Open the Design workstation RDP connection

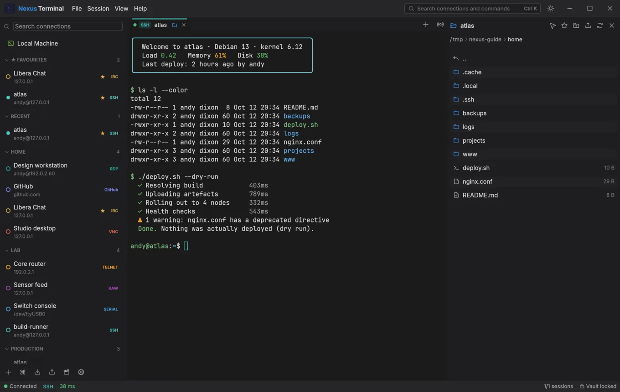[64, 169]
